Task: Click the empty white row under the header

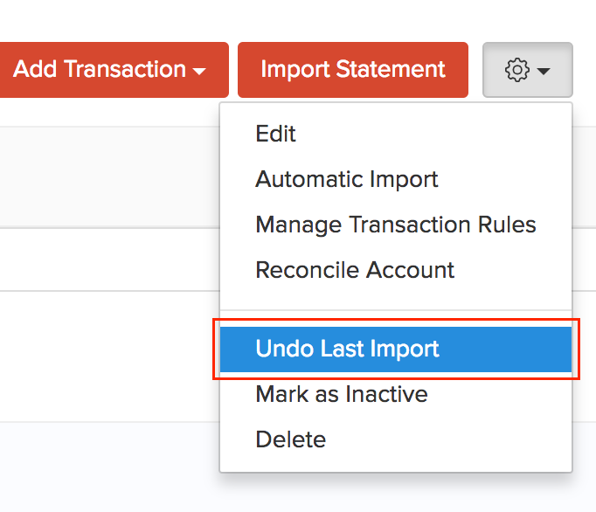Action: [x=105, y=259]
